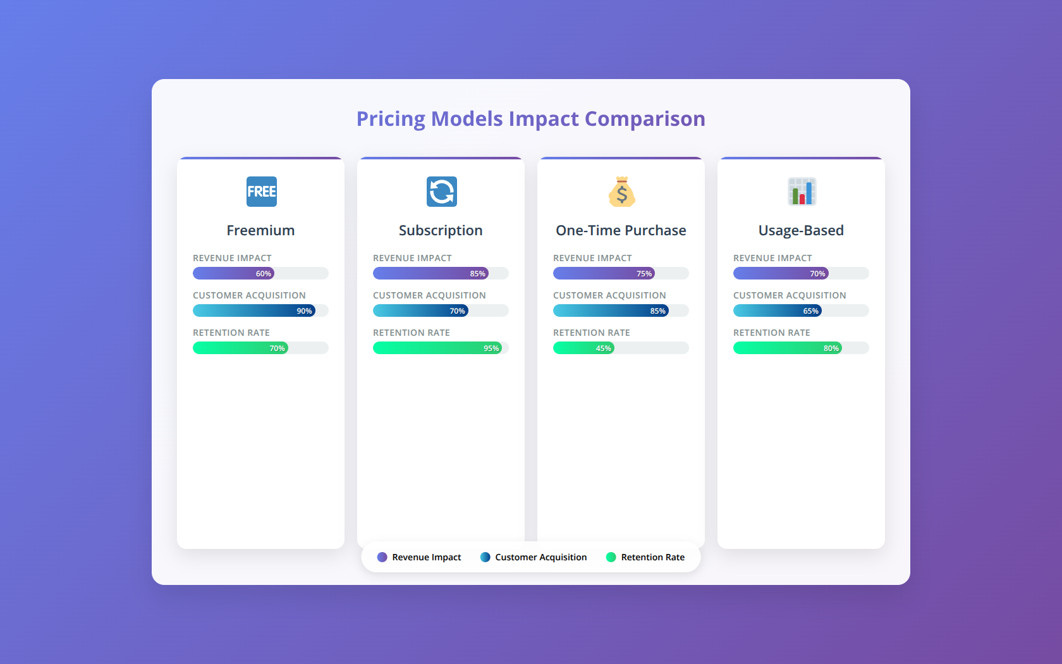Viewport: 1062px width, 664px height.
Task: Click the Subscription refresh arrows icon
Action: (441, 192)
